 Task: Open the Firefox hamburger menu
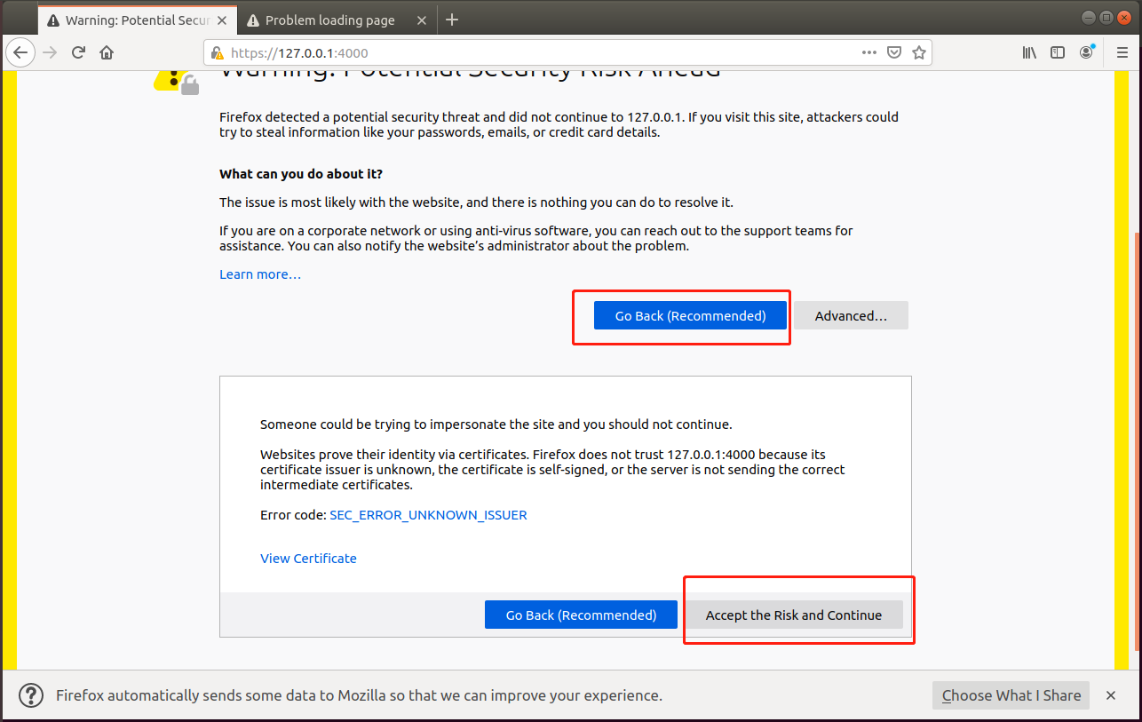point(1122,52)
